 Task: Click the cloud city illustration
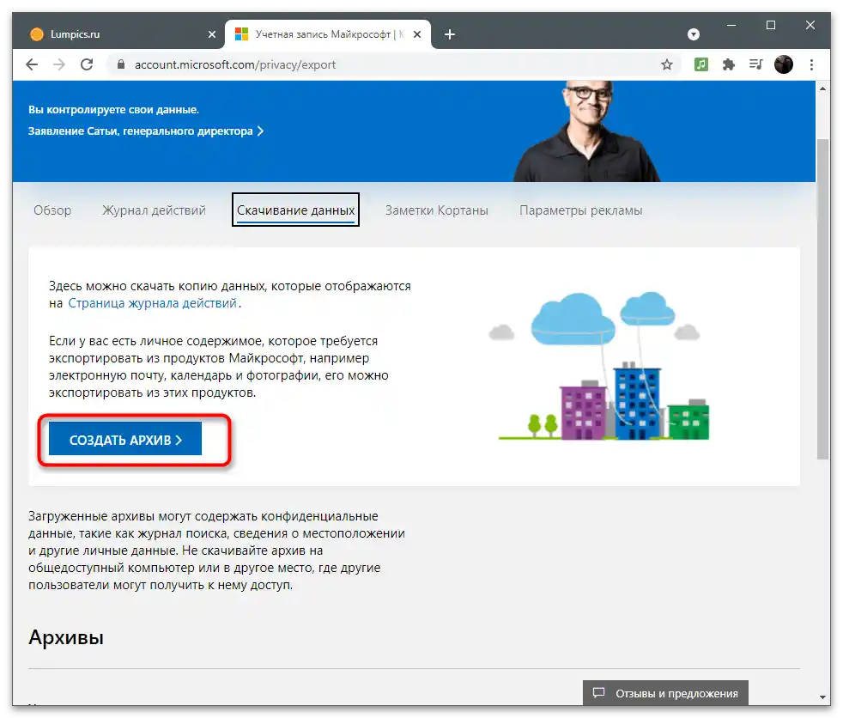tap(601, 367)
